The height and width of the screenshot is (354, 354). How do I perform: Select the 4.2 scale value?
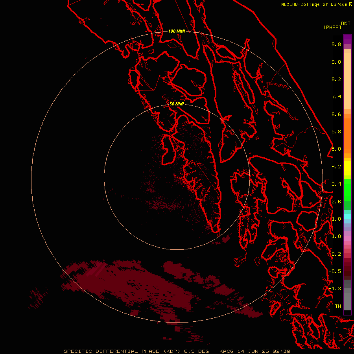click(336, 167)
